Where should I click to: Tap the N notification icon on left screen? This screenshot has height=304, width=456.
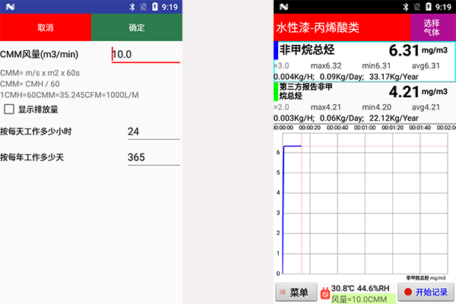pyautogui.click(x=8, y=6)
